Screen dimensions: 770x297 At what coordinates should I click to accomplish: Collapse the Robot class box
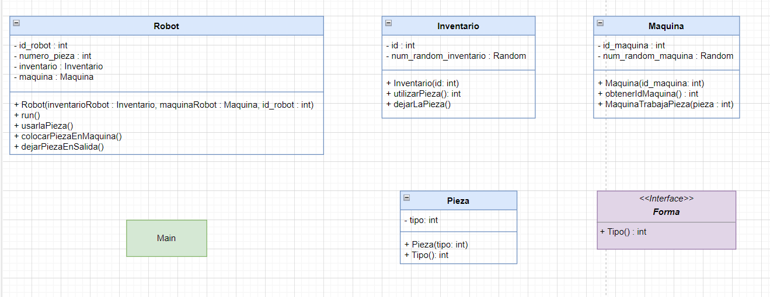click(16, 23)
